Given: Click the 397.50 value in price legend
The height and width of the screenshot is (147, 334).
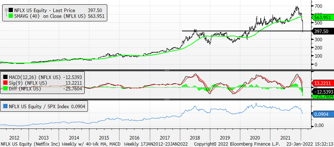Looking at the screenshot, I should click(x=95, y=10).
